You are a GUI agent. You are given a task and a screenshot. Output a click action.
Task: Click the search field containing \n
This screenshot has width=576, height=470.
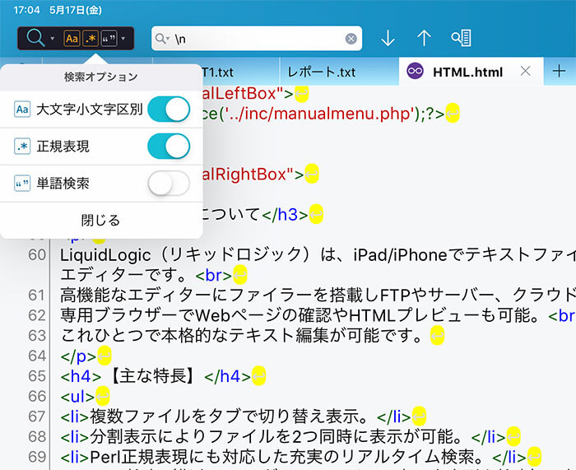(257, 38)
